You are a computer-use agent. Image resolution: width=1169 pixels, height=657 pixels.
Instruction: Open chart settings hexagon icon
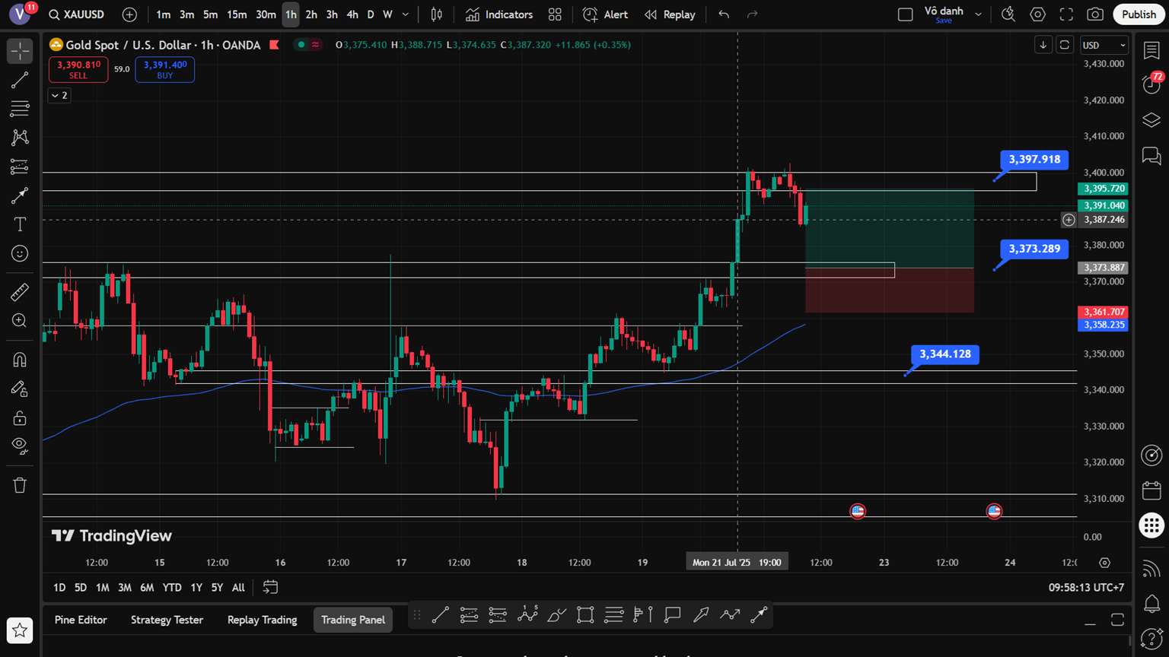(x=1037, y=14)
